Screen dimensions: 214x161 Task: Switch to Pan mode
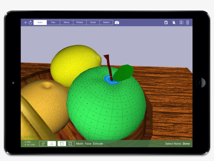pyautogui.click(x=53, y=22)
